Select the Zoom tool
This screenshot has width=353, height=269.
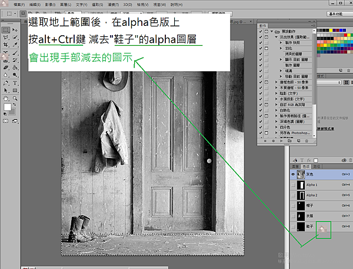[x=15, y=99]
